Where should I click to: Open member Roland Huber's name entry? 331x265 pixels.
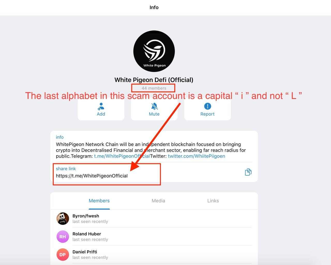click(87, 234)
